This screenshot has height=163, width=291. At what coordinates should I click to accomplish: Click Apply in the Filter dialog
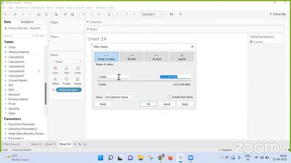[185, 104]
